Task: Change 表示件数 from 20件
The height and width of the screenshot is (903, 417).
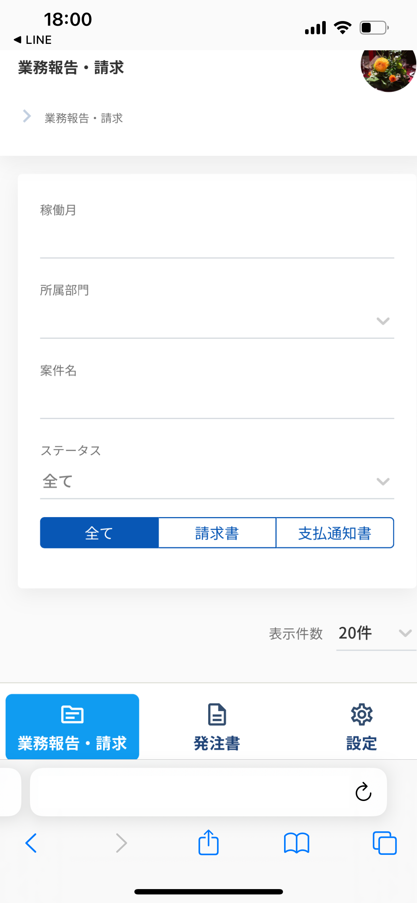Action: [376, 633]
